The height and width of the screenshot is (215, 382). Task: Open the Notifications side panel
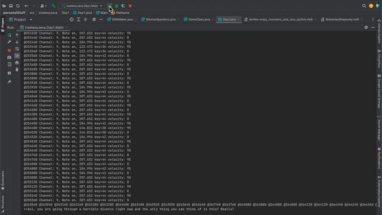(379, 158)
